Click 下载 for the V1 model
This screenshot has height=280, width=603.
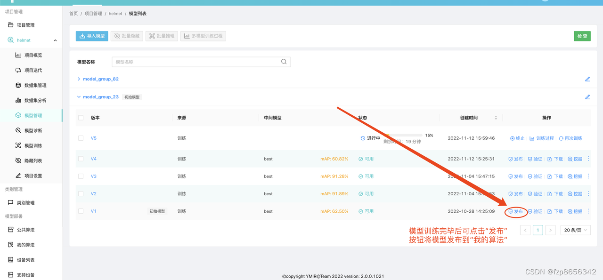[x=555, y=212]
